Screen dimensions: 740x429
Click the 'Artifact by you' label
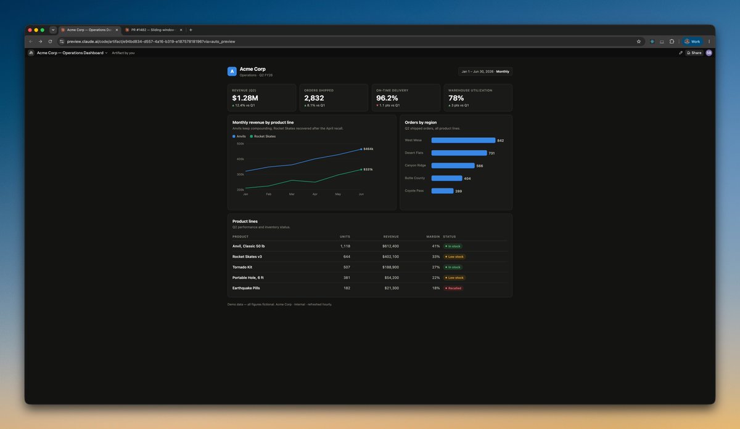[123, 53]
